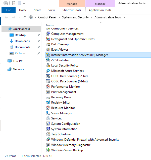
Task: Select the Services gear icon
Action: pos(48,118)
